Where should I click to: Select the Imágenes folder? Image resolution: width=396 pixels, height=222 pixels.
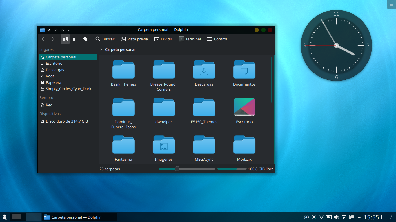point(164,148)
